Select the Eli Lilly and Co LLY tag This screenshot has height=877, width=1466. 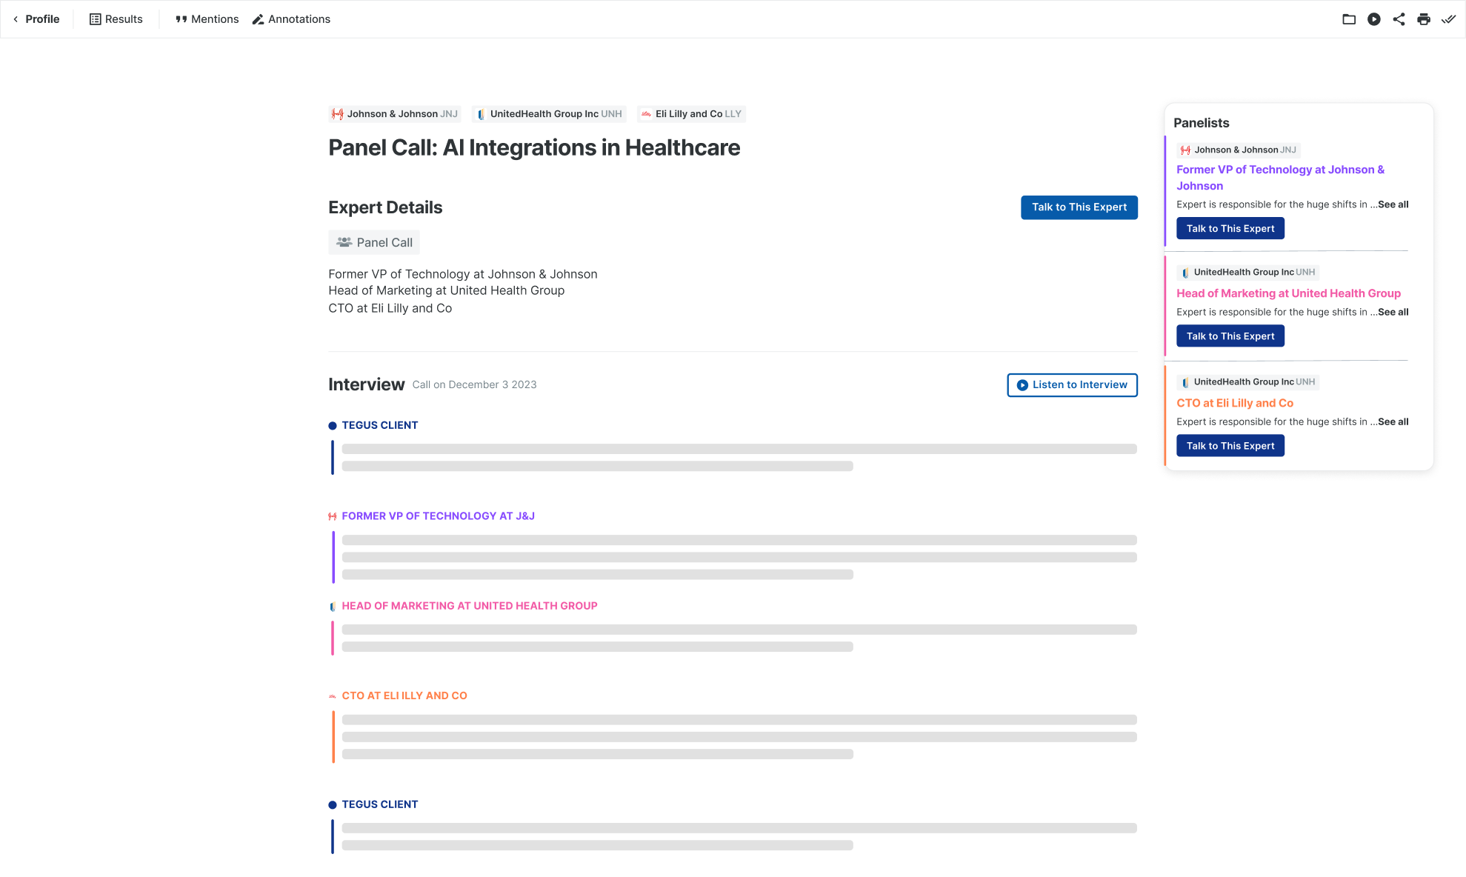691,114
